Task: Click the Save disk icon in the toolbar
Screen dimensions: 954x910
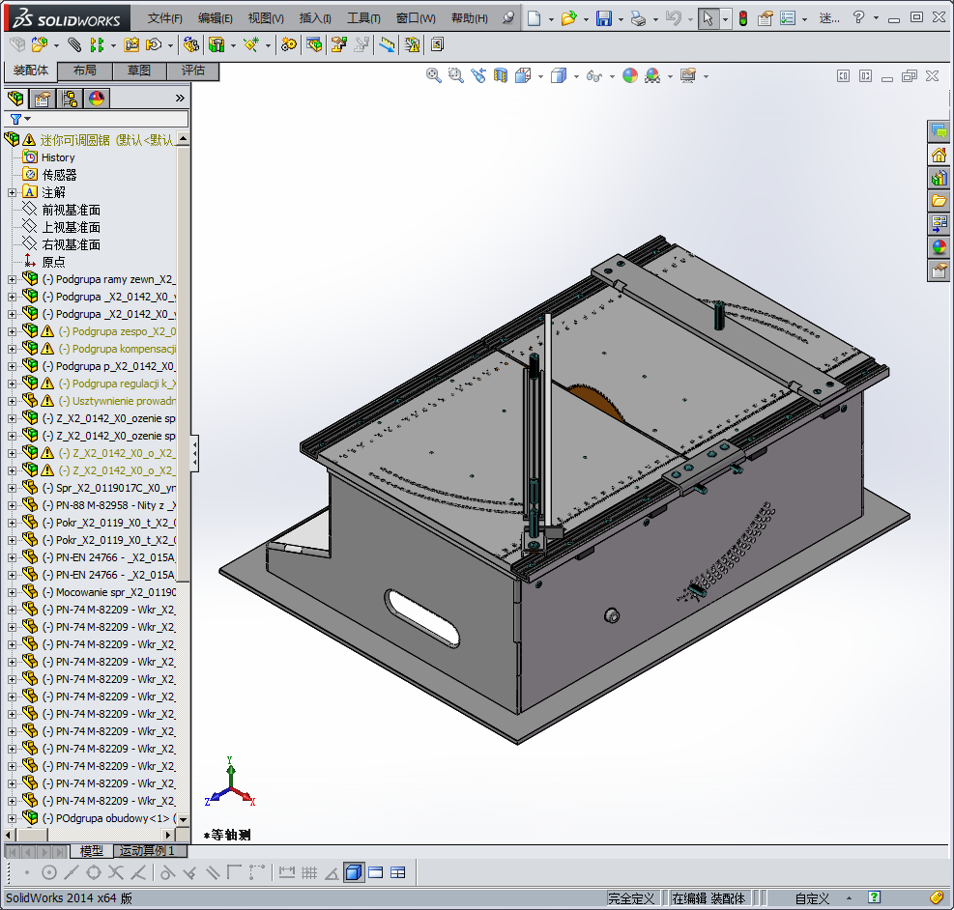Action: pyautogui.click(x=603, y=18)
